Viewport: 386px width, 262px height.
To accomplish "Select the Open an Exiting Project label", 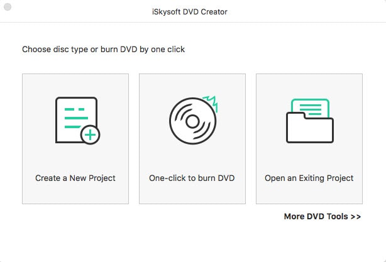I will [309, 178].
